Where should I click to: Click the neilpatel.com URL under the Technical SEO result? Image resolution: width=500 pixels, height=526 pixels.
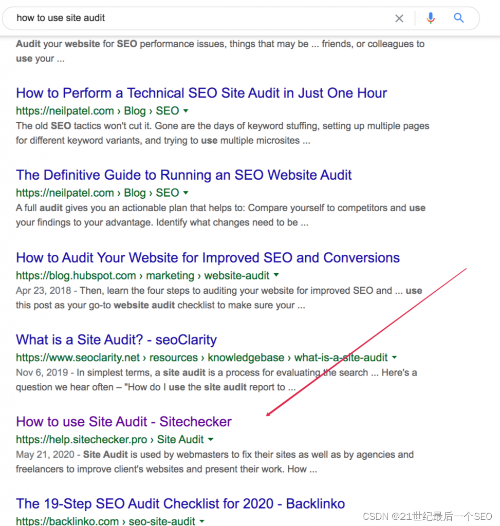coord(98,111)
